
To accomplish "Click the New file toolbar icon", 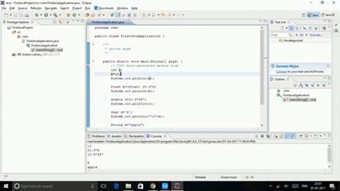I will pyautogui.click(x=6, y=15).
